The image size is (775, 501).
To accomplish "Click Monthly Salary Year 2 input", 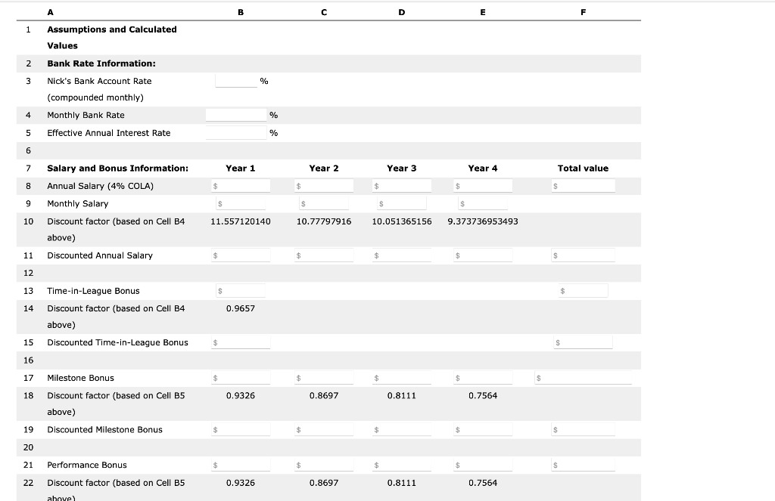I will coord(324,203).
